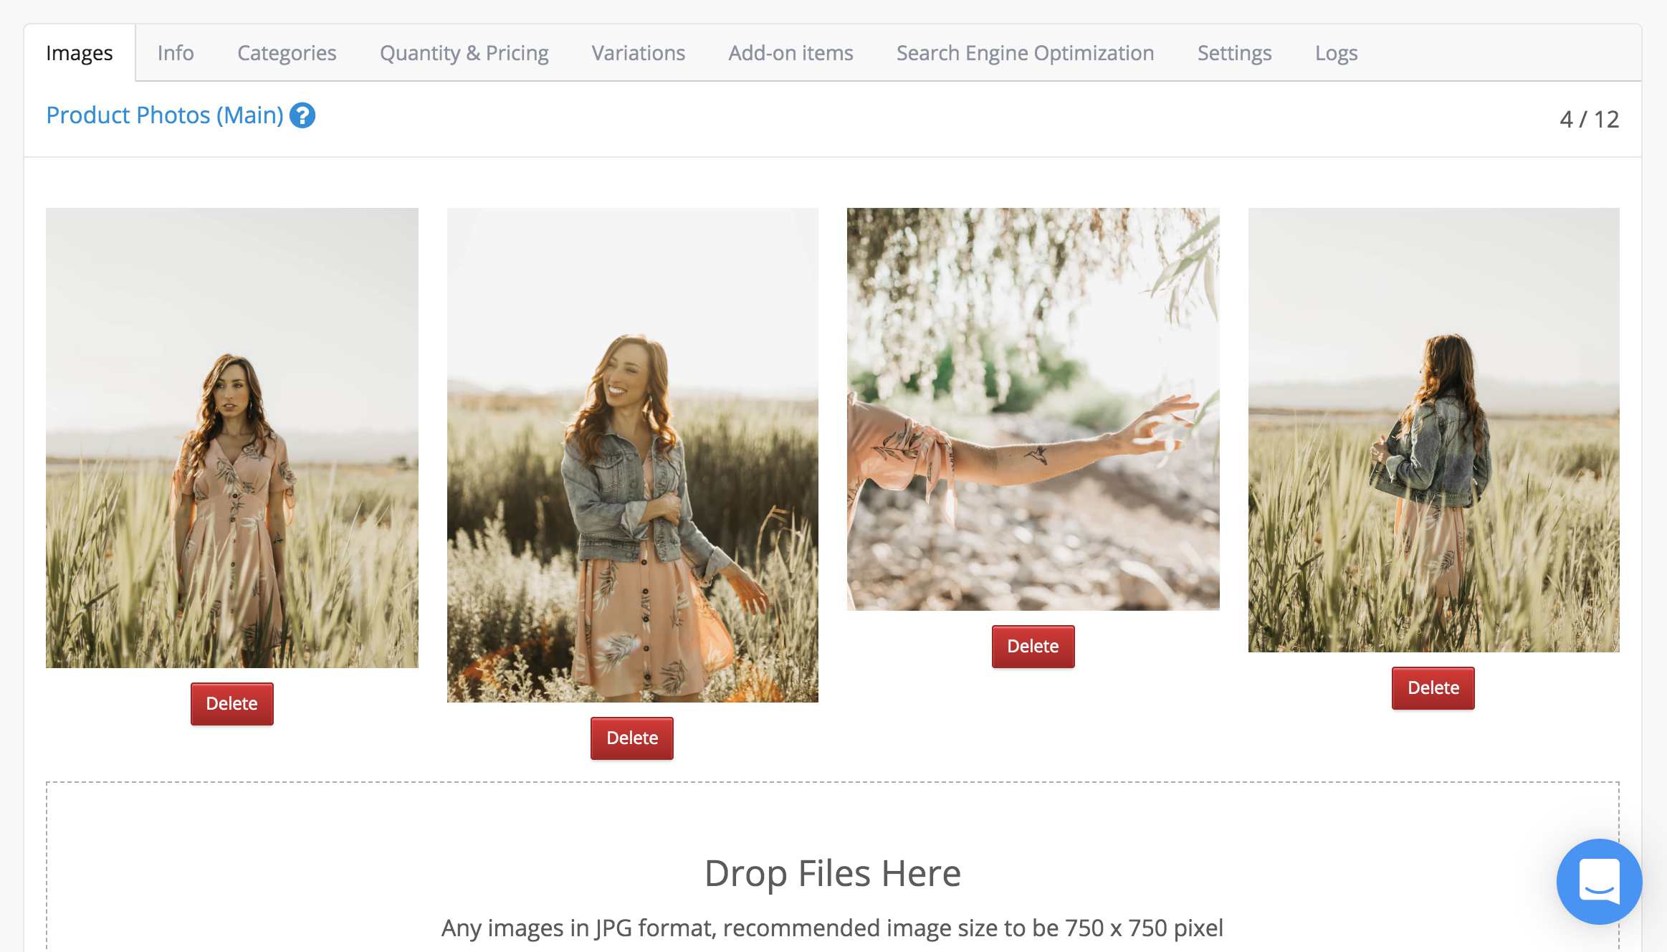Screen dimensions: 1667x952
Task: View Search Engine Optimization tab
Action: (1025, 53)
